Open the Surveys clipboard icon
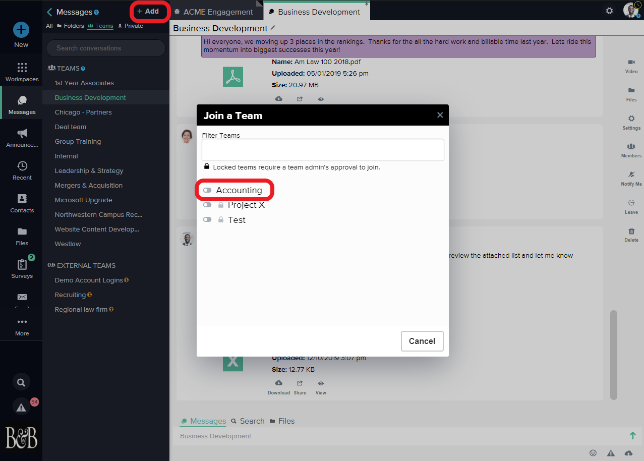Screen dimensions: 644x461 click(x=22, y=264)
